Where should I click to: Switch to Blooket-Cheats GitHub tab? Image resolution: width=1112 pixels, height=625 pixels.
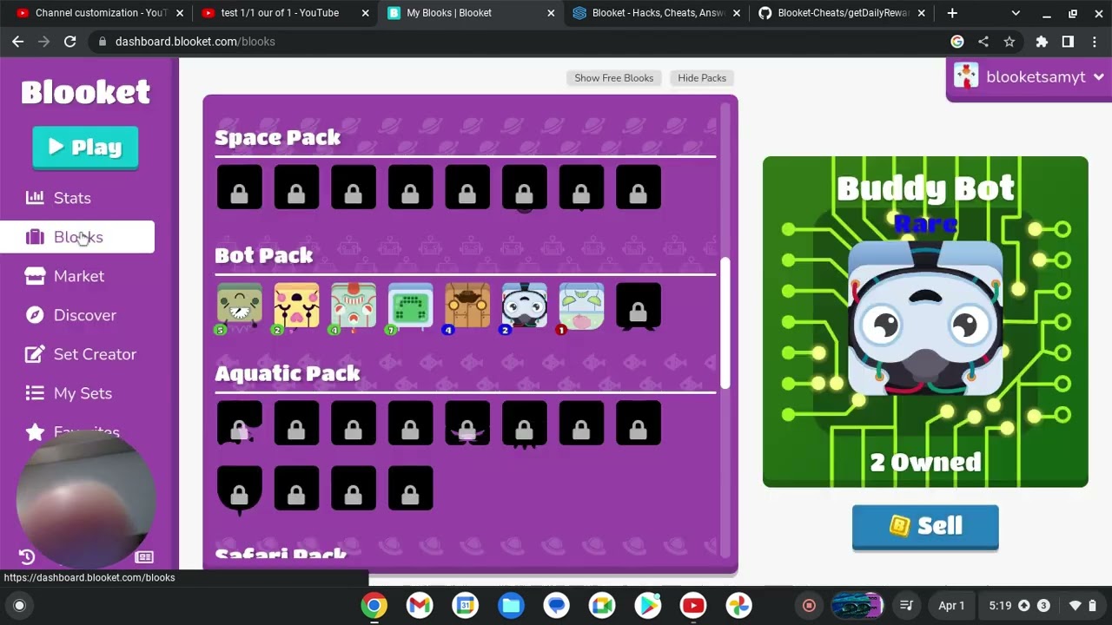coord(843,13)
